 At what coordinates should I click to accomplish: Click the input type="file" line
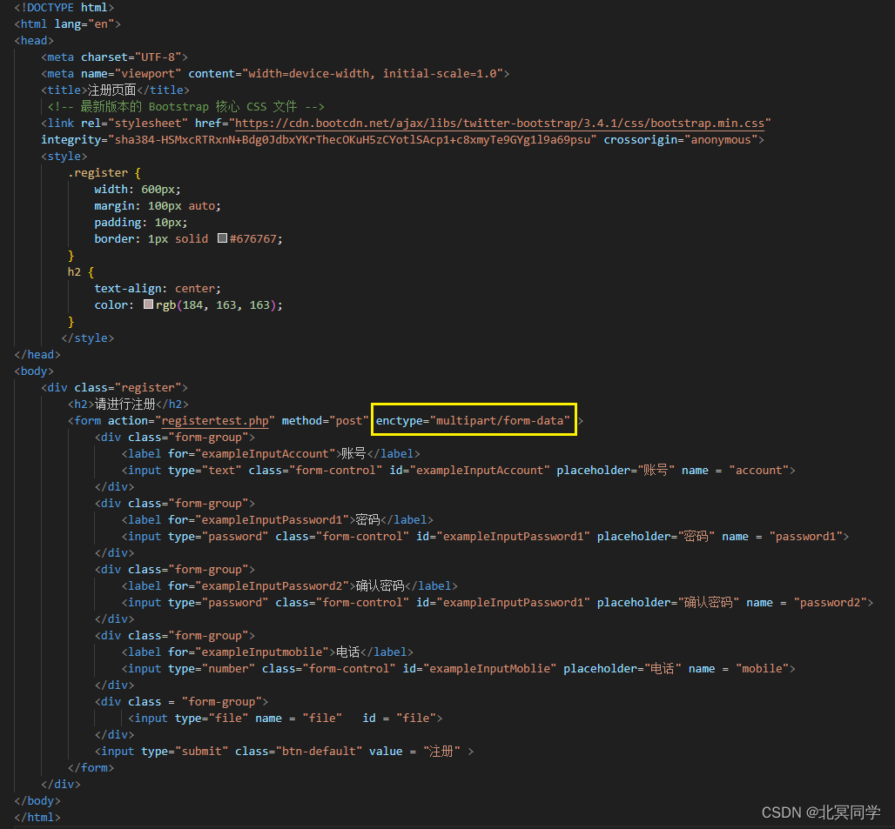tap(286, 719)
